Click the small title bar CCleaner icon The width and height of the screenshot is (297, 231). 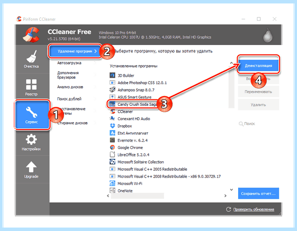(19, 19)
